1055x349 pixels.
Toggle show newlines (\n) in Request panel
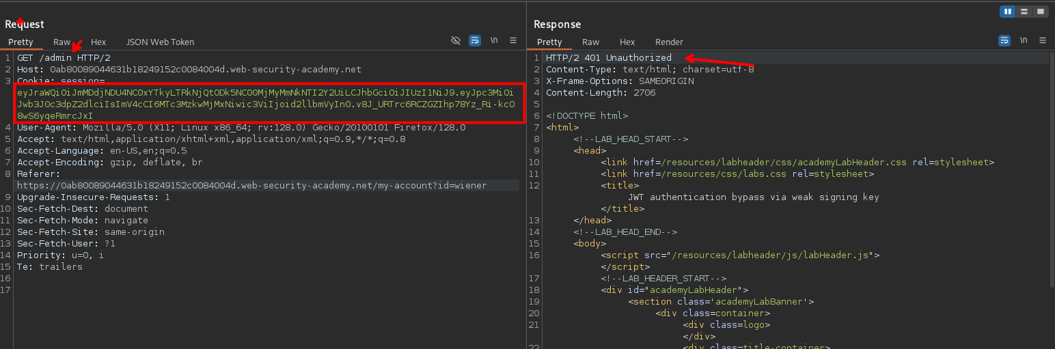click(x=494, y=41)
